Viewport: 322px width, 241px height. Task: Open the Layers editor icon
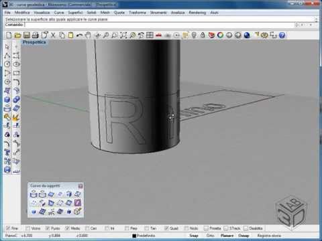pyautogui.click(x=211, y=35)
